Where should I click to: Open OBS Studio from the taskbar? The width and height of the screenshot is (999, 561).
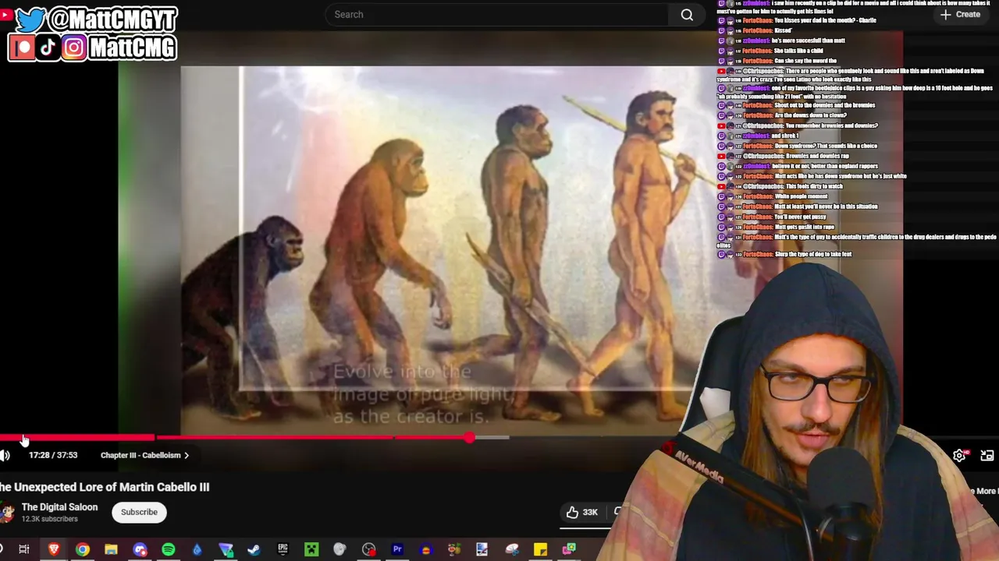pyautogui.click(x=368, y=550)
